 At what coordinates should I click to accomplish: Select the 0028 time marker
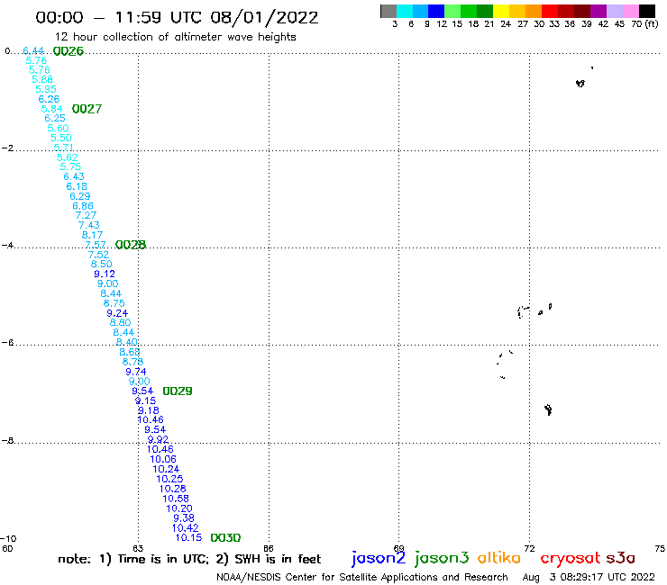click(x=131, y=245)
